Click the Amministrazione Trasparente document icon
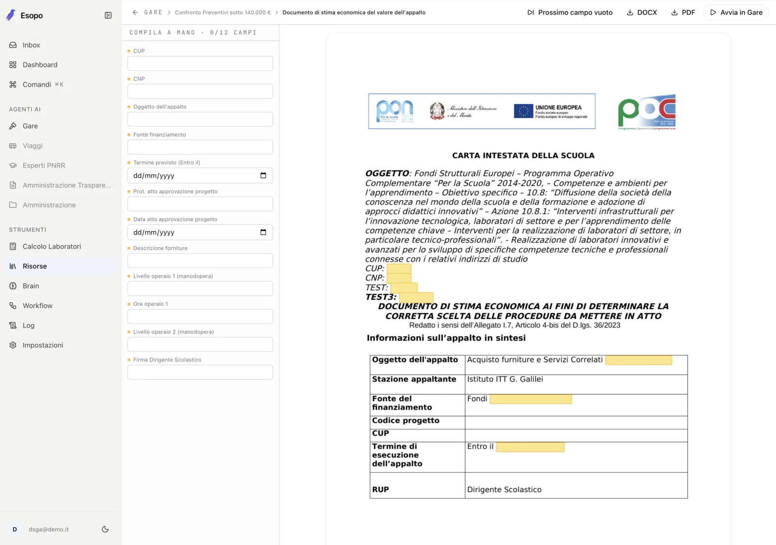Screen dimensions: 776x545 click(x=13, y=185)
